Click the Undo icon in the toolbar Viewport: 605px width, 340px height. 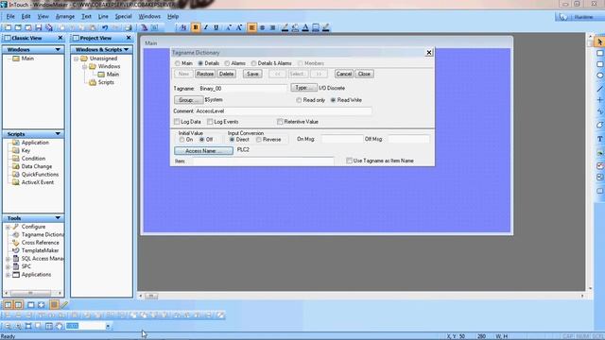[105, 27]
